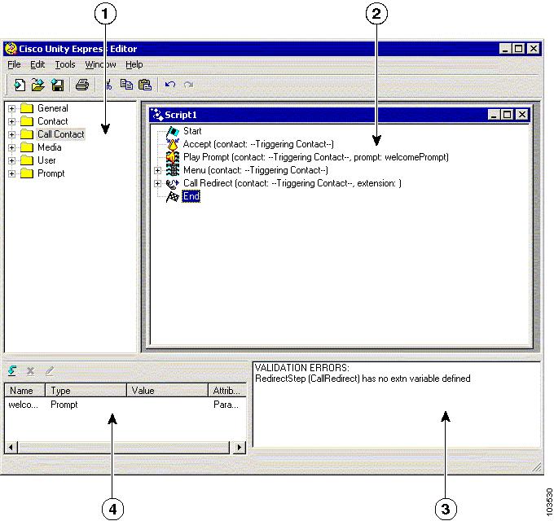554x521 pixels.
Task: Click the Name column header
Action: [x=24, y=391]
